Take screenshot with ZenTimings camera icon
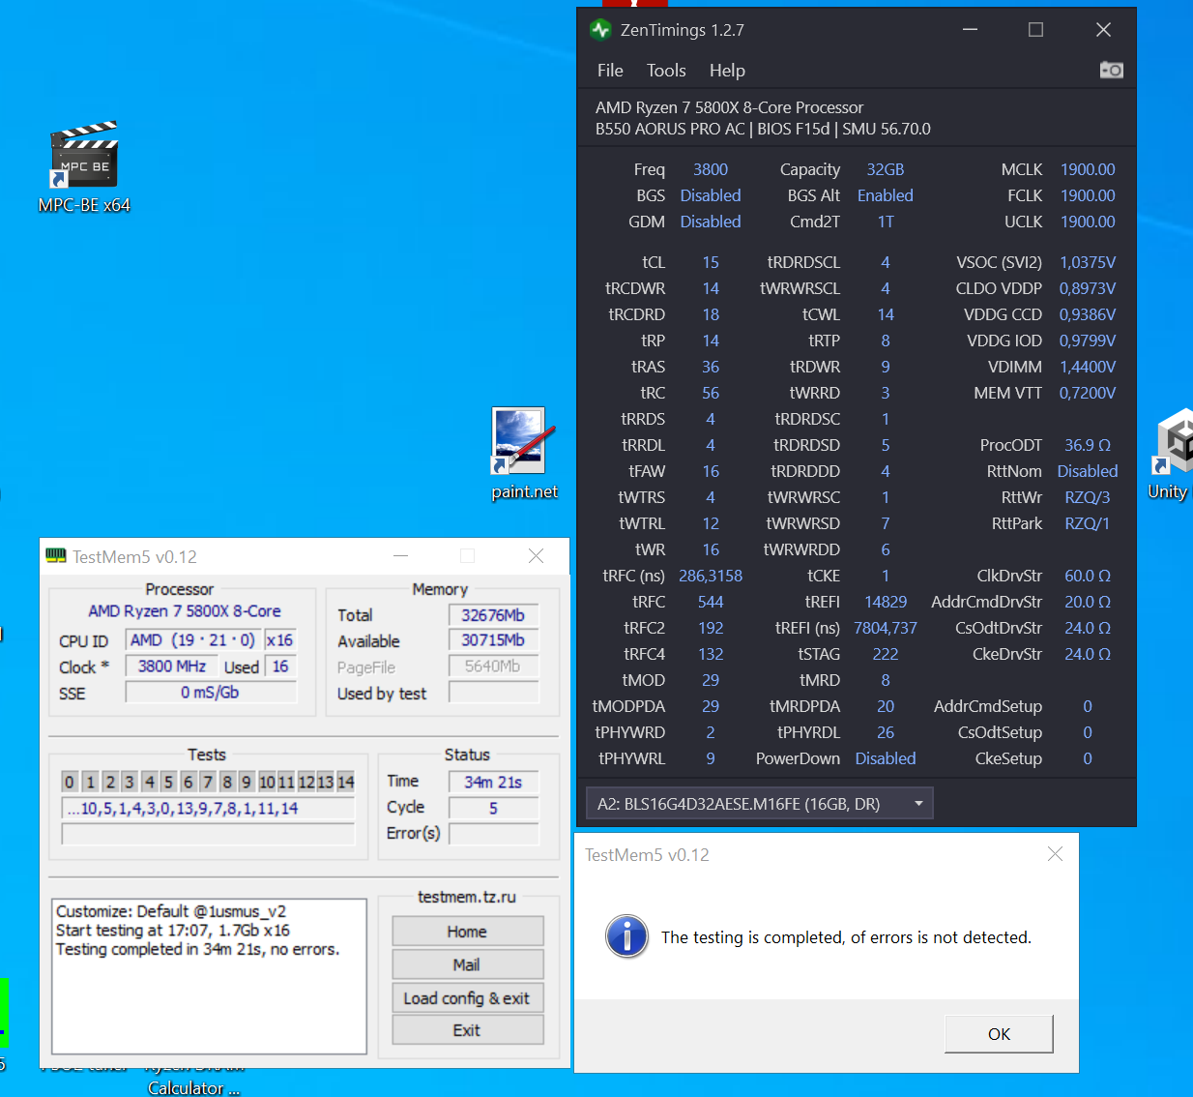This screenshot has width=1193, height=1097. (x=1112, y=70)
